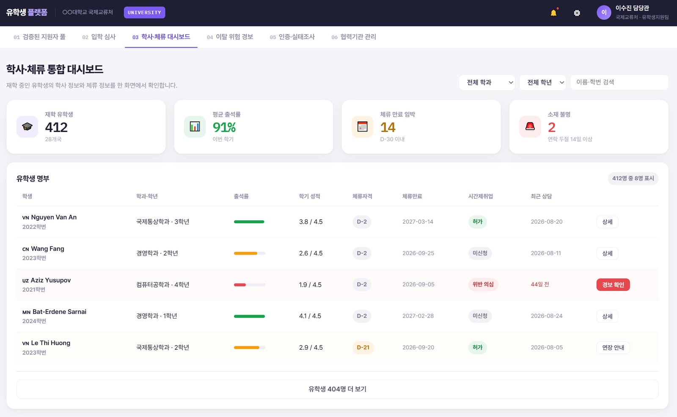Screen dimensions: 677x417
Task: Open the 입학 심사 tab
Action: point(99,37)
